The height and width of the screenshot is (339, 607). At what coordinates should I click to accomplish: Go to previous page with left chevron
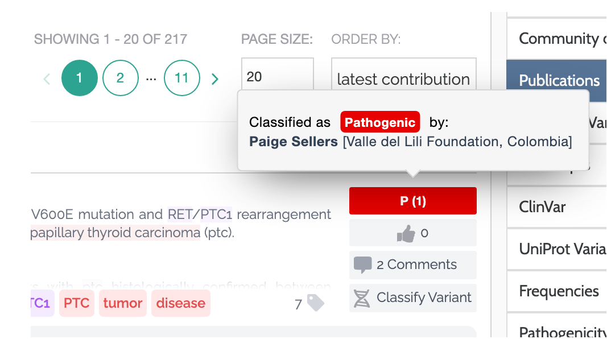click(x=47, y=78)
